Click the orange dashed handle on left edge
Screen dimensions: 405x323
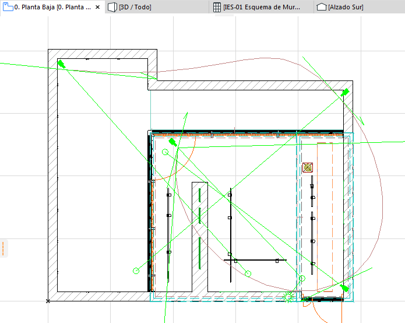point(3,248)
